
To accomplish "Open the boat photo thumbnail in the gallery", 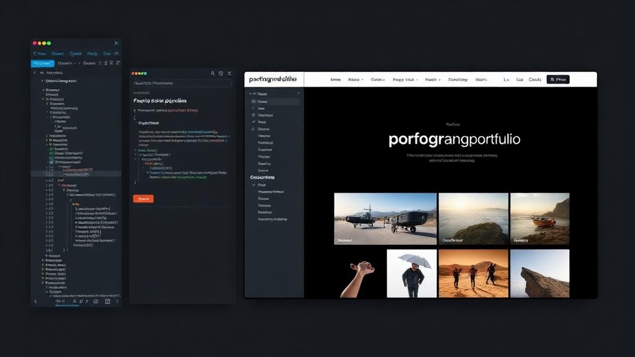I will click(540, 217).
